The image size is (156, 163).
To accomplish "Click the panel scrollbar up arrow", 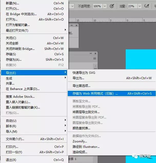I will pos(95,66).
